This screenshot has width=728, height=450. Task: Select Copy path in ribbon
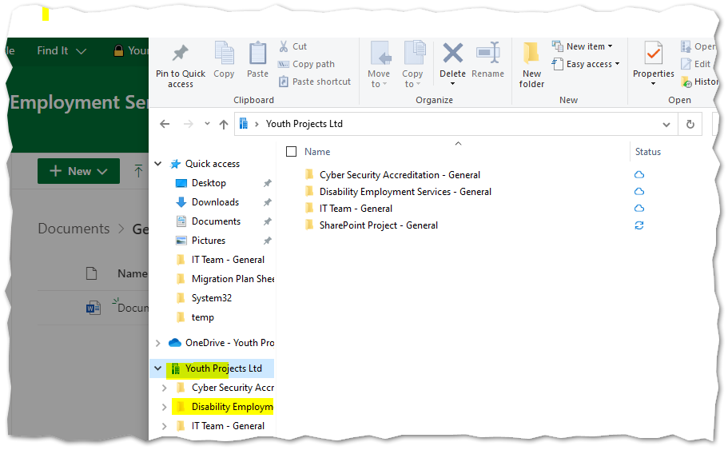pyautogui.click(x=306, y=64)
